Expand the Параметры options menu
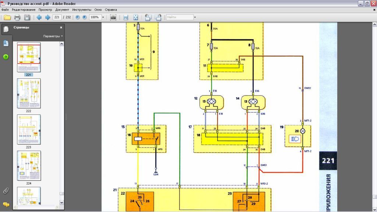Viewport: 377px width, 212px height. click(53, 36)
